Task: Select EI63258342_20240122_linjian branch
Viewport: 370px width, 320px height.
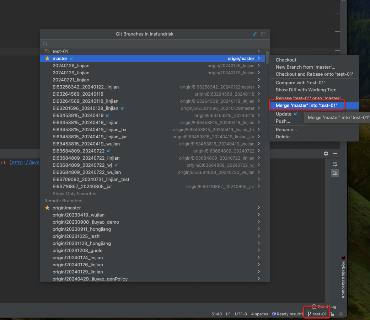Action: coord(152,87)
